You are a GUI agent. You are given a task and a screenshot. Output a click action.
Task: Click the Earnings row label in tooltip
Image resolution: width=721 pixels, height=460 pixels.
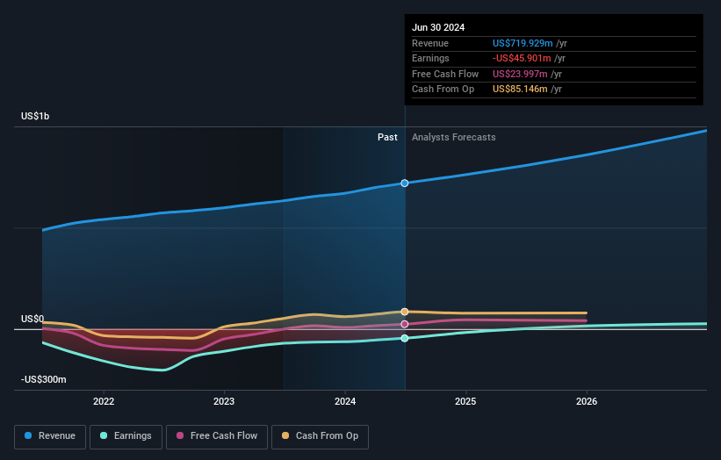coord(430,58)
